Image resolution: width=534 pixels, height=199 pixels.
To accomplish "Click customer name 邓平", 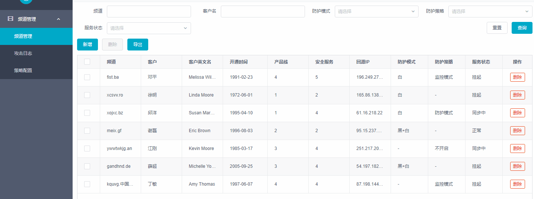I will pyautogui.click(x=152, y=77).
